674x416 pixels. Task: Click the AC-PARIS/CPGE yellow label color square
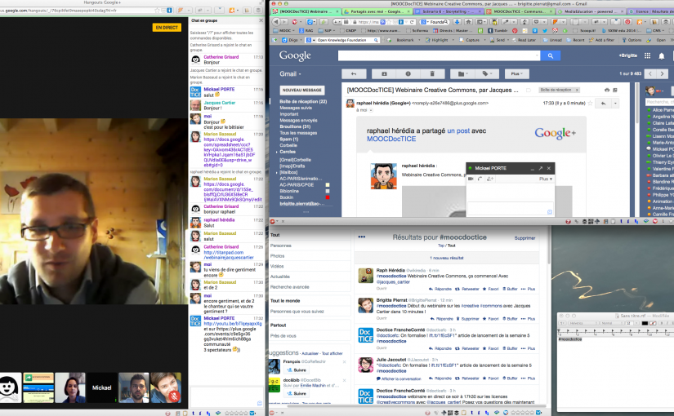328,185
